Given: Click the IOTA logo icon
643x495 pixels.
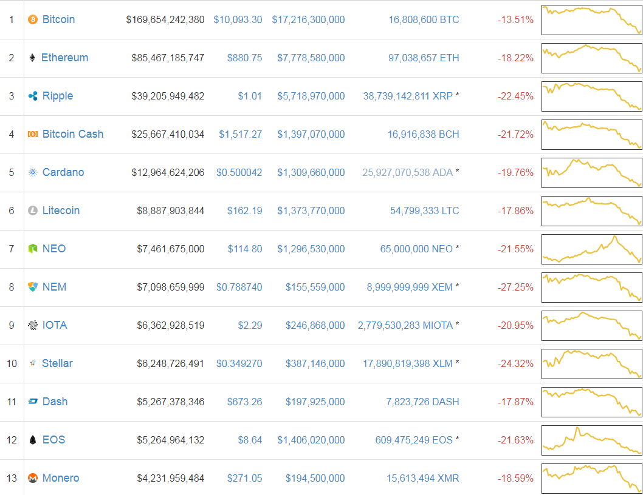Looking at the screenshot, I should click(33, 325).
